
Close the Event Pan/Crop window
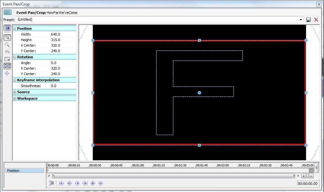click(x=319, y=4)
